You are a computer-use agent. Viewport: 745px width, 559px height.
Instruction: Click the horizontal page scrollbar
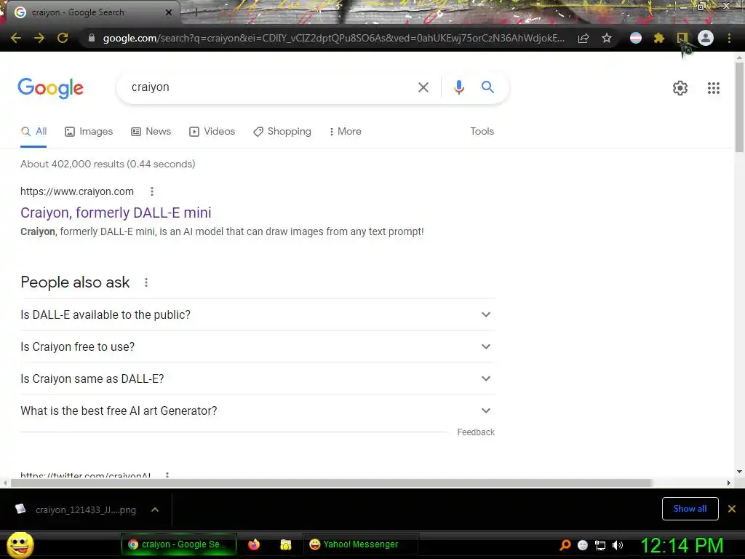click(x=331, y=483)
